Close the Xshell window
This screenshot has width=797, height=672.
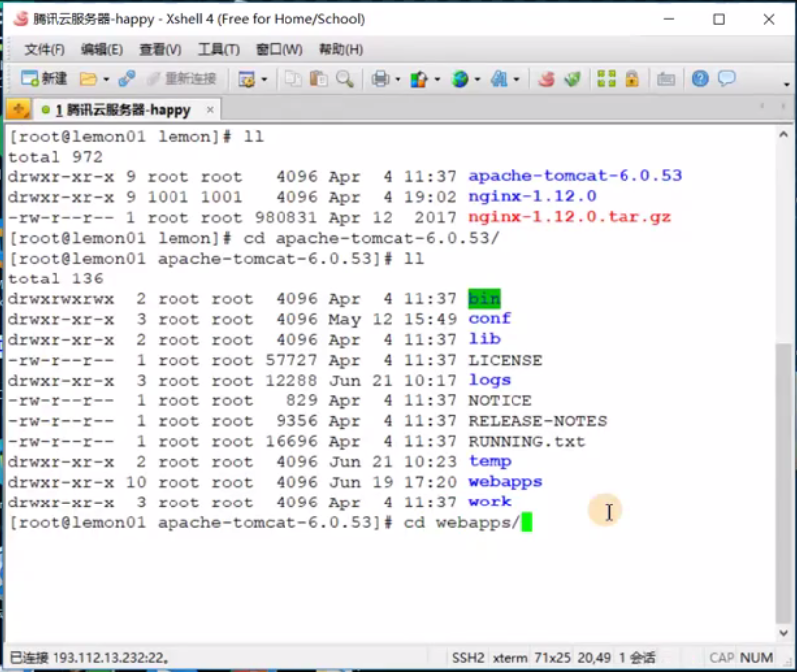point(769,19)
